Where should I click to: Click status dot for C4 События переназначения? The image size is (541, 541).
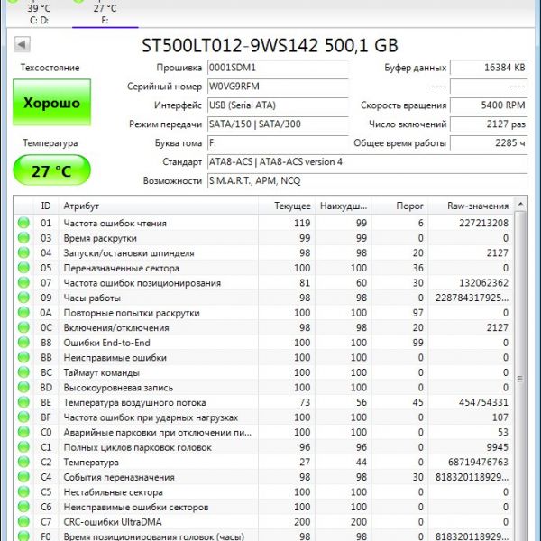coord(23,477)
